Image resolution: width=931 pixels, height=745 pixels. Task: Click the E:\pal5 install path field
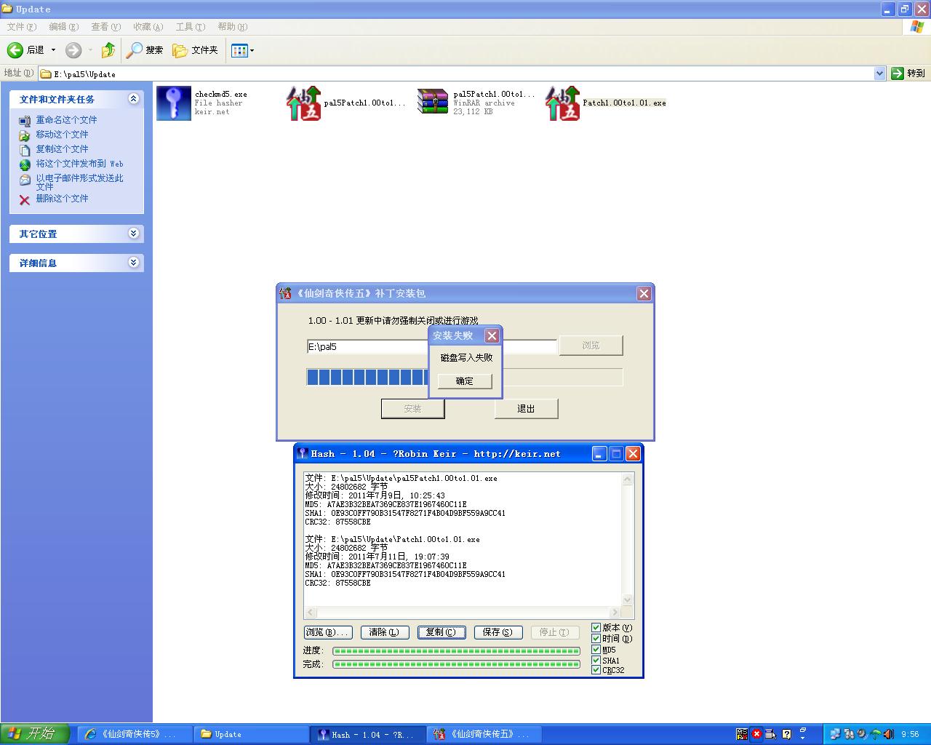click(364, 347)
